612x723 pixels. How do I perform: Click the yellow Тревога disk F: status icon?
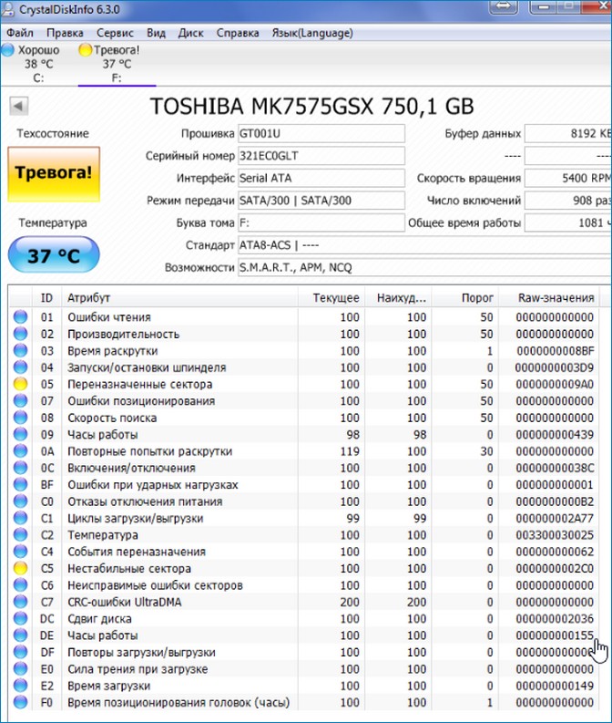coord(86,50)
